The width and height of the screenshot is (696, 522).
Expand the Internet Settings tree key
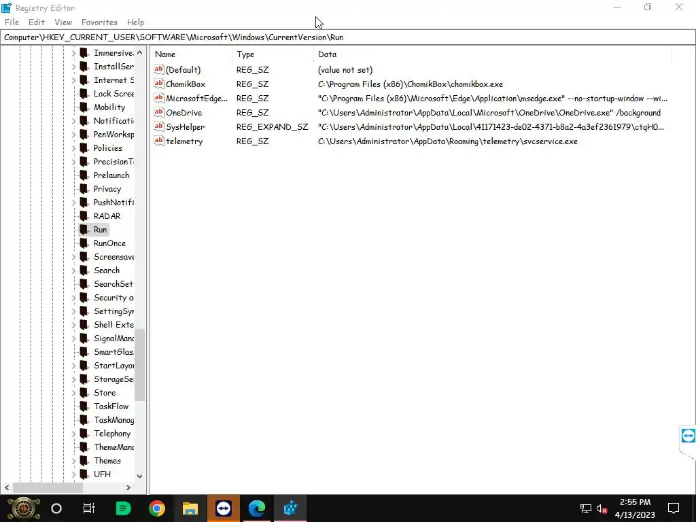click(x=73, y=80)
